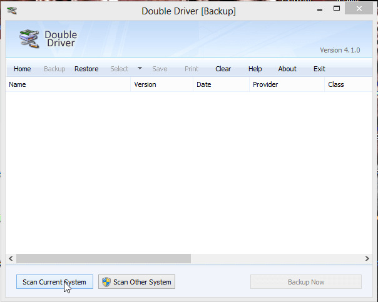Close the Double Driver window
Viewport: 378px width, 302px height.
pos(359,9)
